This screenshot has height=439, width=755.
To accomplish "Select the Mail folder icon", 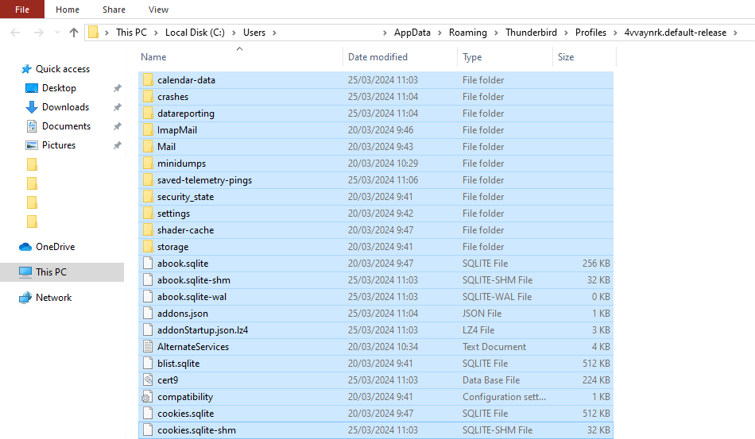I will (149, 147).
